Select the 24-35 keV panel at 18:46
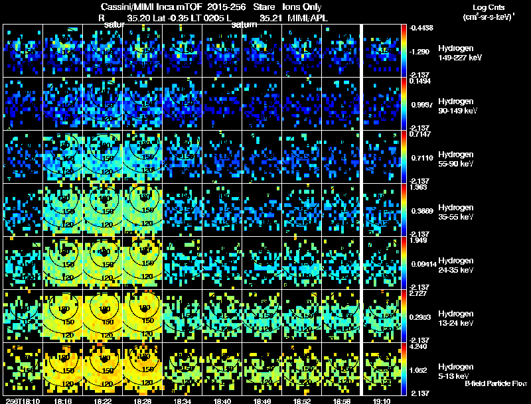Viewport: 531px width, 404px height. coord(262,263)
